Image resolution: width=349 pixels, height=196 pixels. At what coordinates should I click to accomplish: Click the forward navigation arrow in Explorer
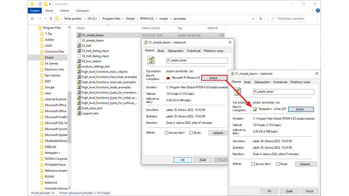pos(40,19)
